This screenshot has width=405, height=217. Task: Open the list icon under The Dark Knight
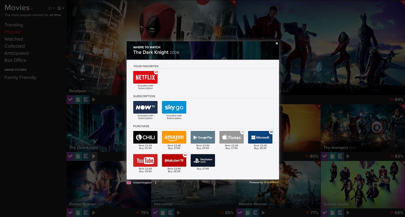[x=86, y=156]
